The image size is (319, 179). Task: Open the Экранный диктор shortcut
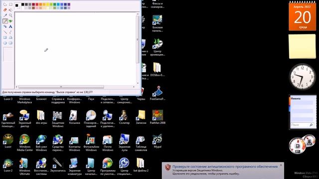point(24,119)
